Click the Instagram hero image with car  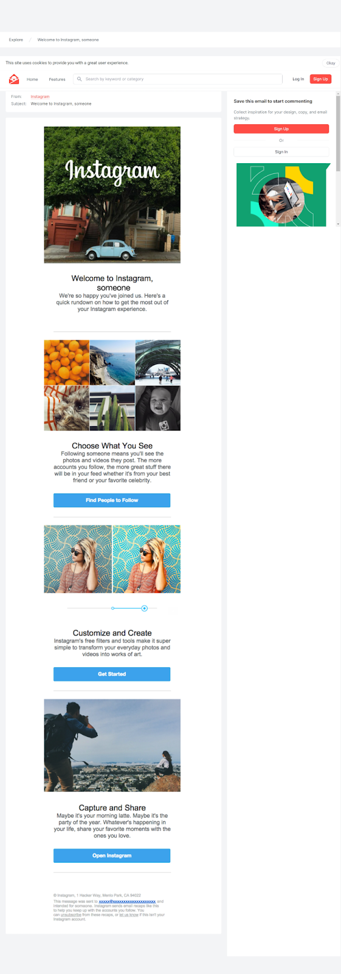pos(112,195)
